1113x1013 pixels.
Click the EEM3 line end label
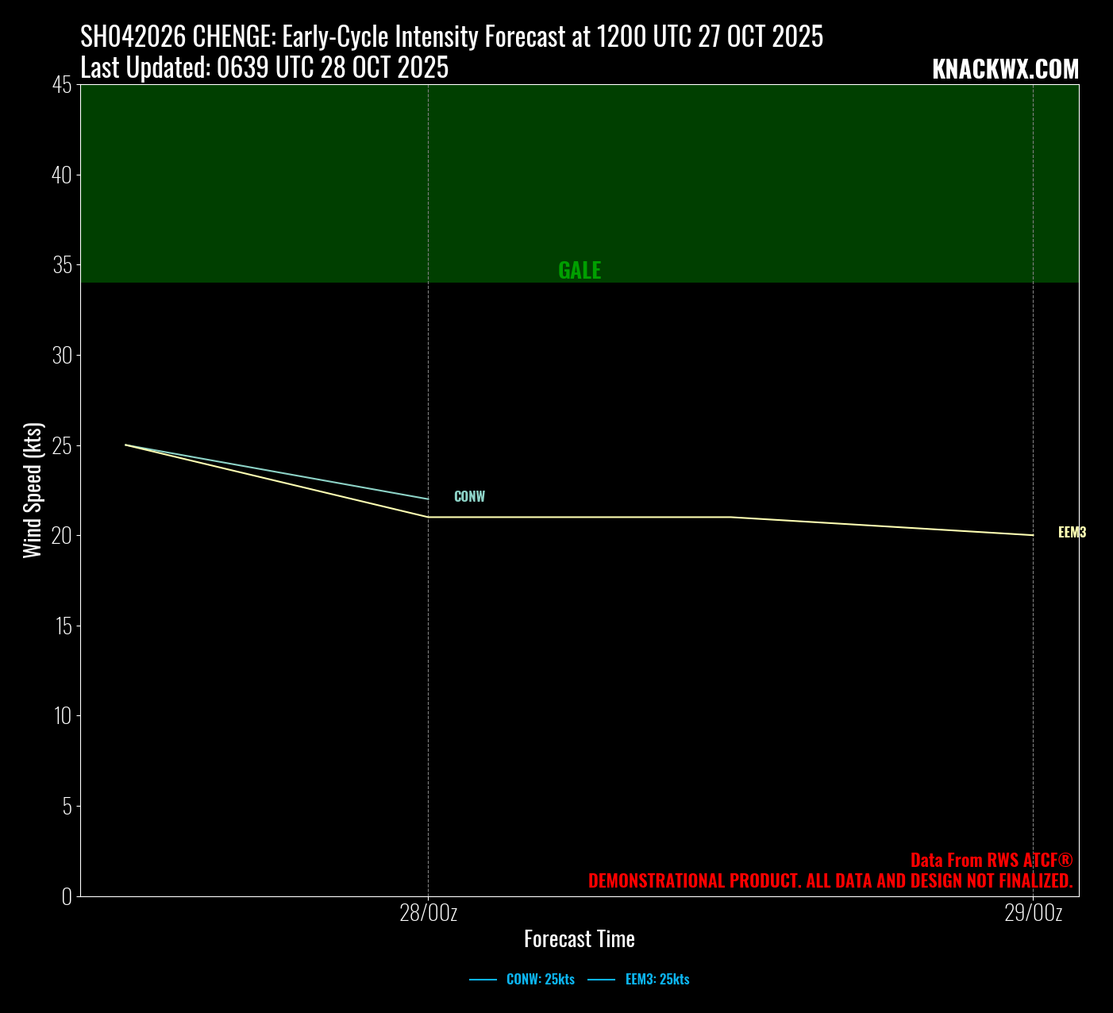tap(1072, 533)
